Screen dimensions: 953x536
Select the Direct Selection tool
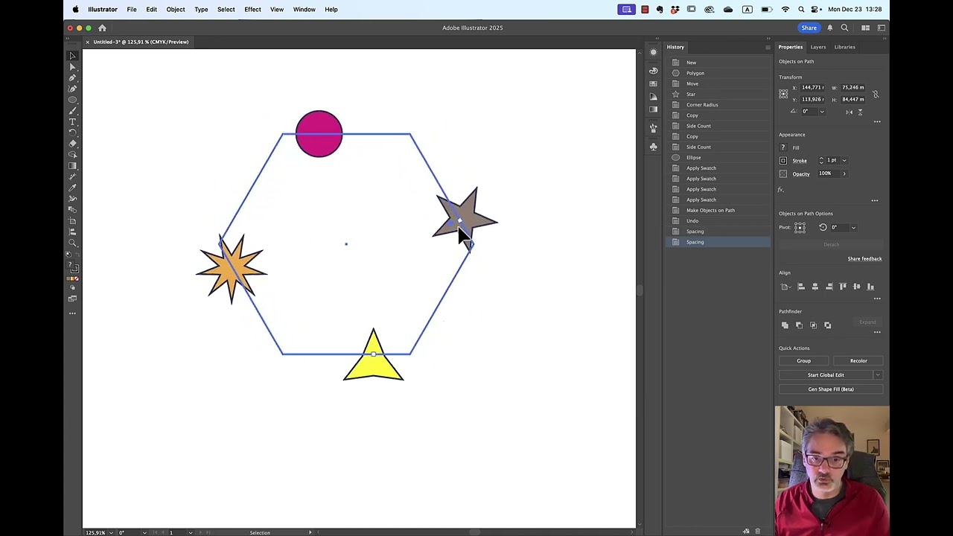pos(72,67)
